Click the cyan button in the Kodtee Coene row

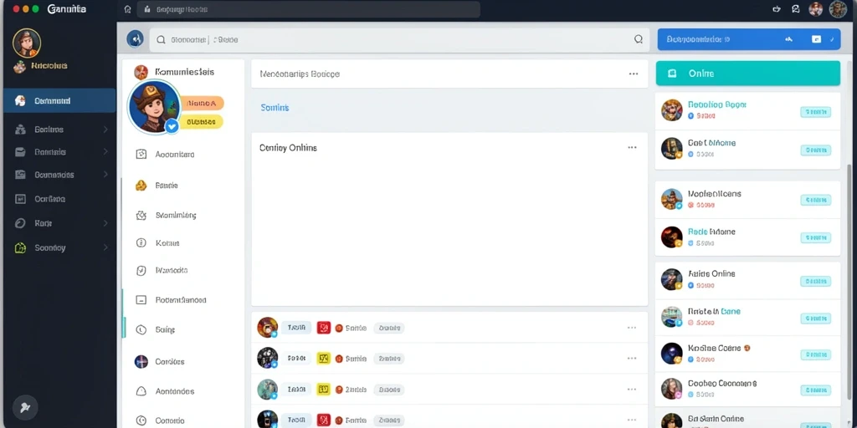point(815,354)
